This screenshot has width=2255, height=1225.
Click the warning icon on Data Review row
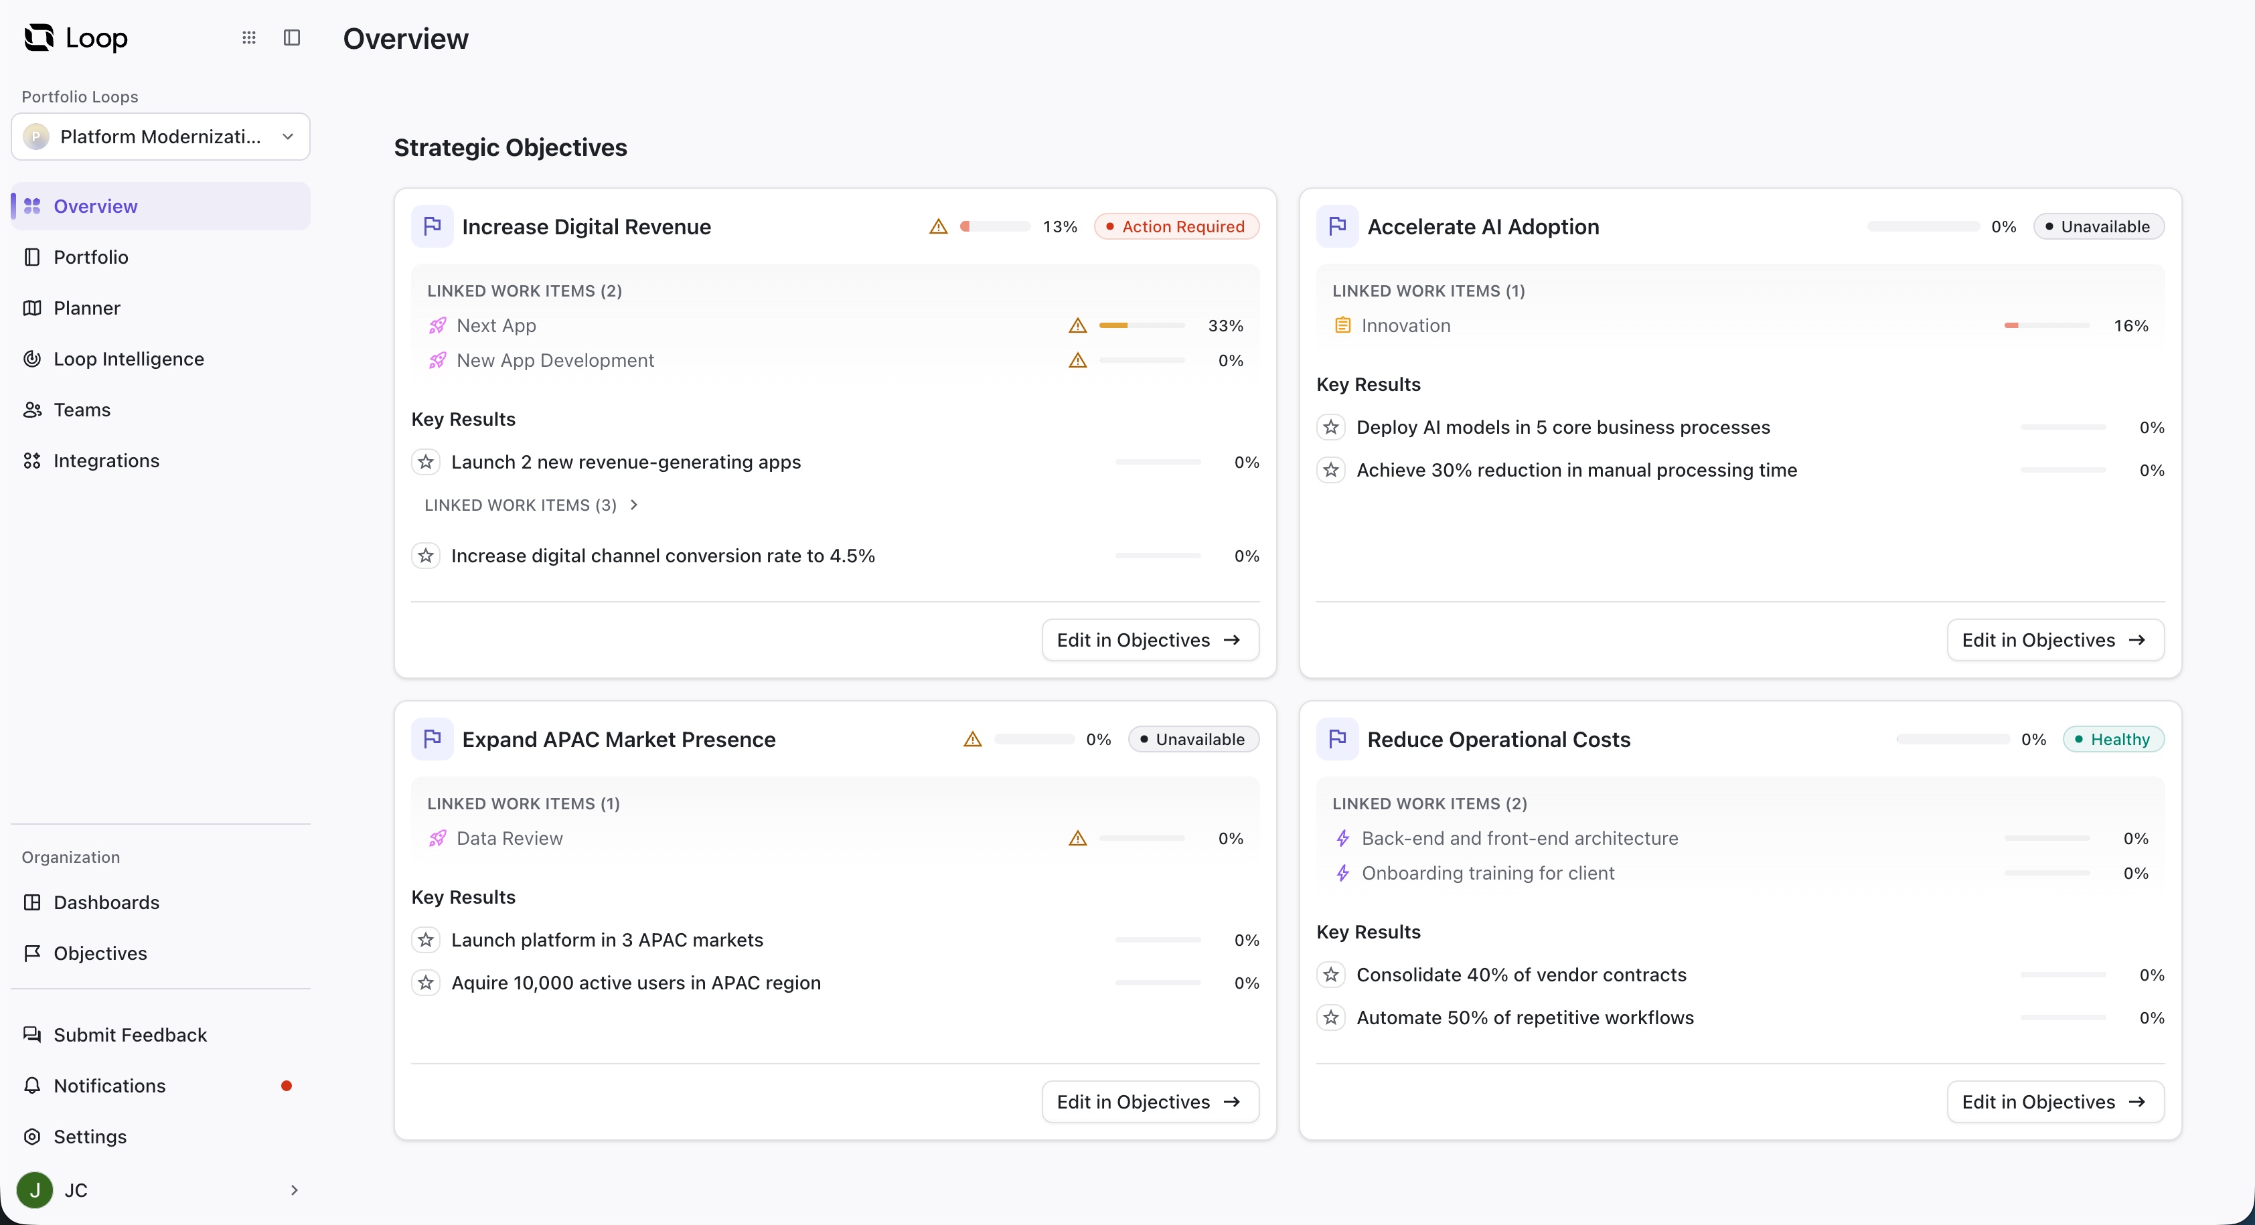click(x=1077, y=838)
